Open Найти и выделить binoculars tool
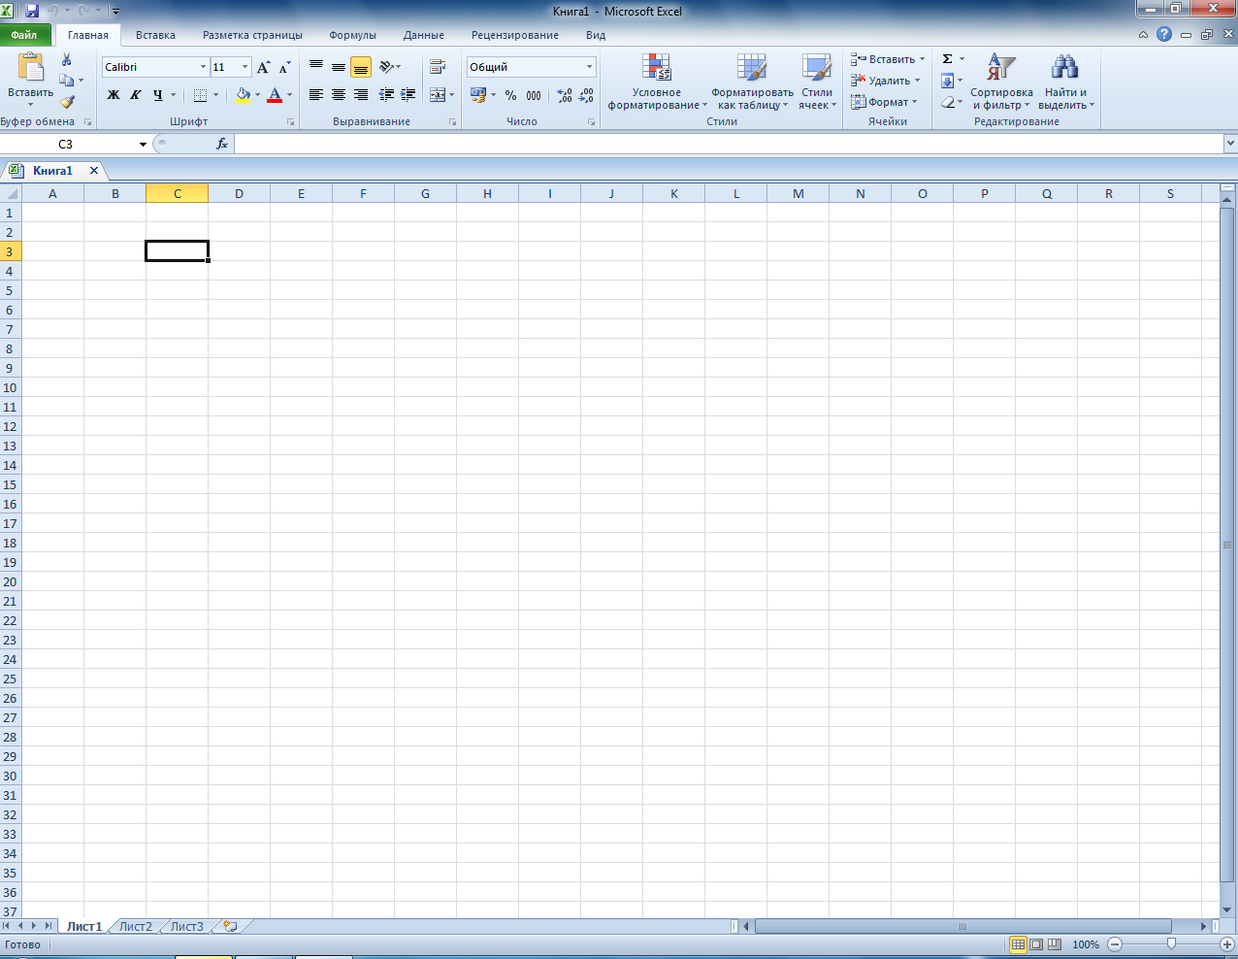This screenshot has height=959, width=1238. click(1064, 83)
